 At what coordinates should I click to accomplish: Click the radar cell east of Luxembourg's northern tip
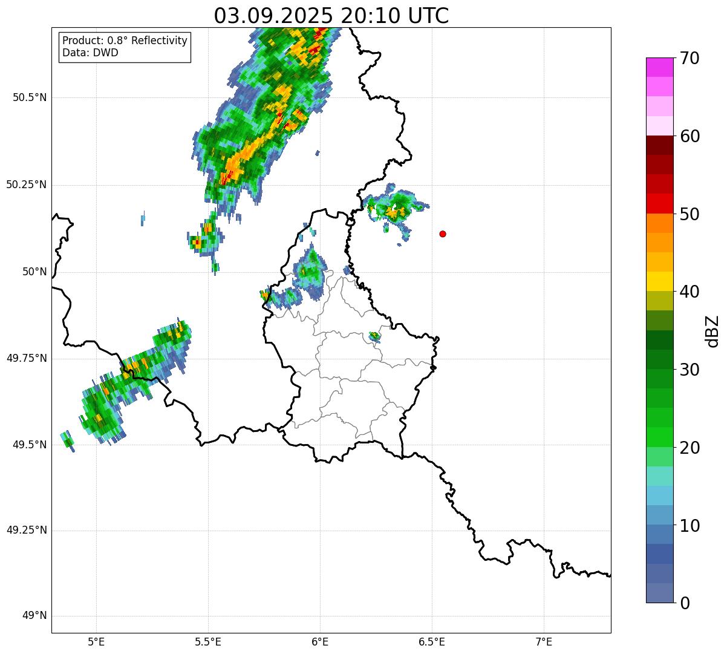pyautogui.click(x=394, y=209)
